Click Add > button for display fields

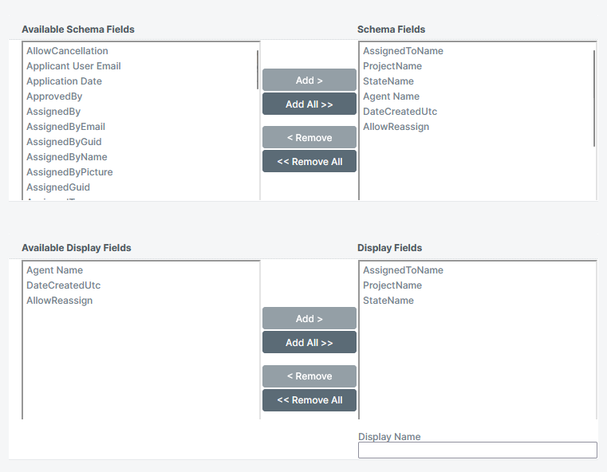click(309, 319)
